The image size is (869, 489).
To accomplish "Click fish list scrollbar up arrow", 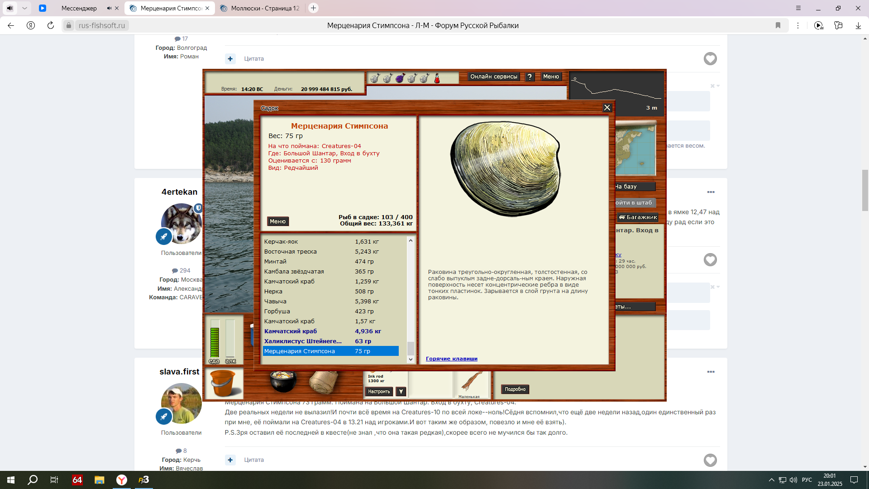I will pyautogui.click(x=411, y=240).
